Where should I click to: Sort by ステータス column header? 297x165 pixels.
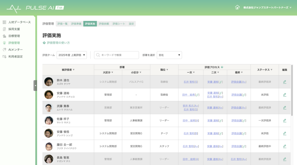[265, 70]
